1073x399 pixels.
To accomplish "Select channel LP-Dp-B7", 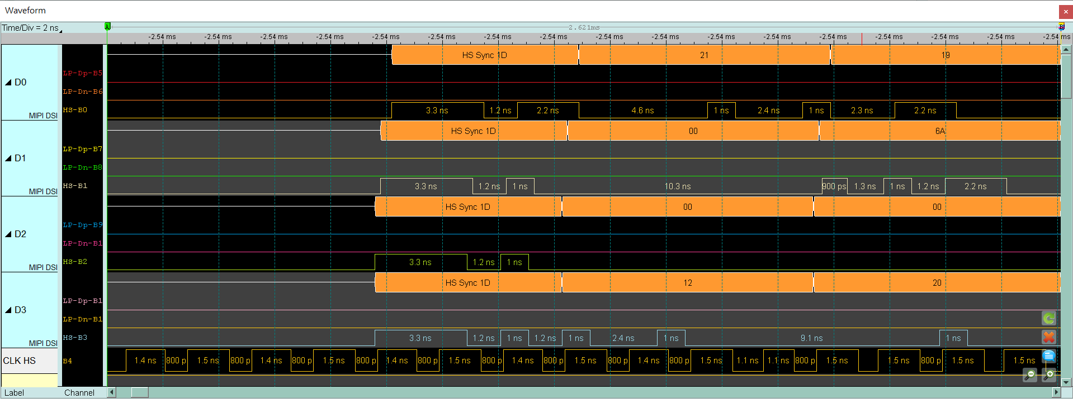I will pyautogui.click(x=82, y=149).
